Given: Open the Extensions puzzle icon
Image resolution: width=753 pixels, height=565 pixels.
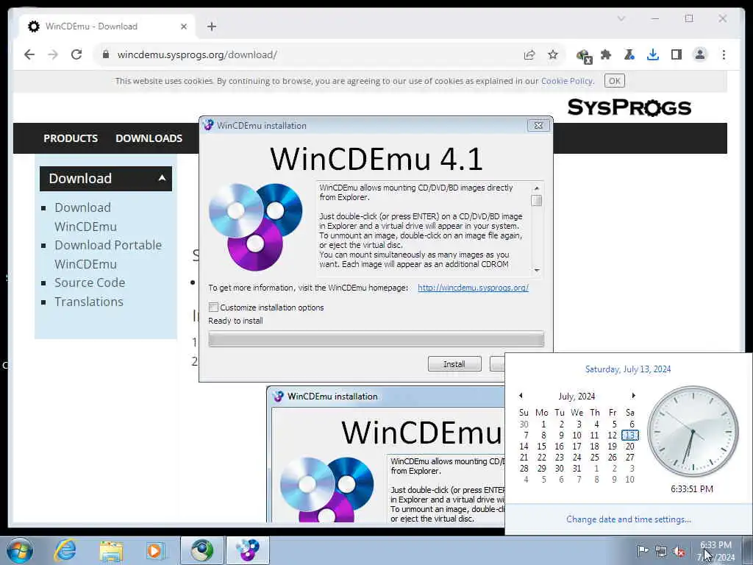Looking at the screenshot, I should coord(606,54).
